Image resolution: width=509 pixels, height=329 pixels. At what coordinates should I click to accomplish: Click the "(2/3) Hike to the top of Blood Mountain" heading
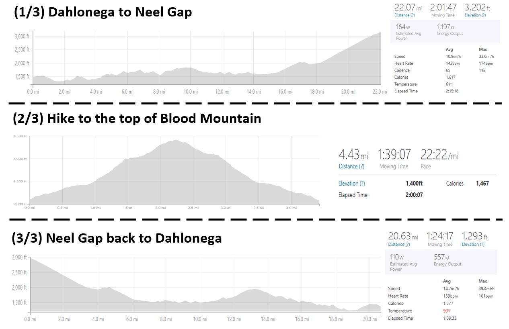coord(137,119)
